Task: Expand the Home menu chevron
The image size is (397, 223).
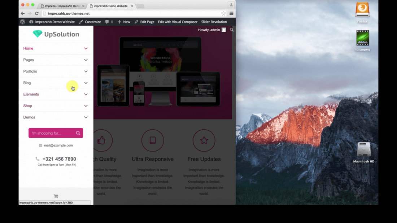Action: coord(86,48)
